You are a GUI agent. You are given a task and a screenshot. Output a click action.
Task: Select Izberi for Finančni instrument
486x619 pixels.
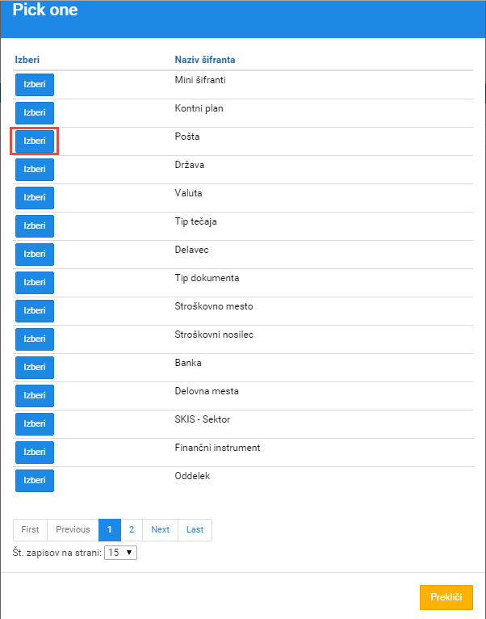point(35,453)
